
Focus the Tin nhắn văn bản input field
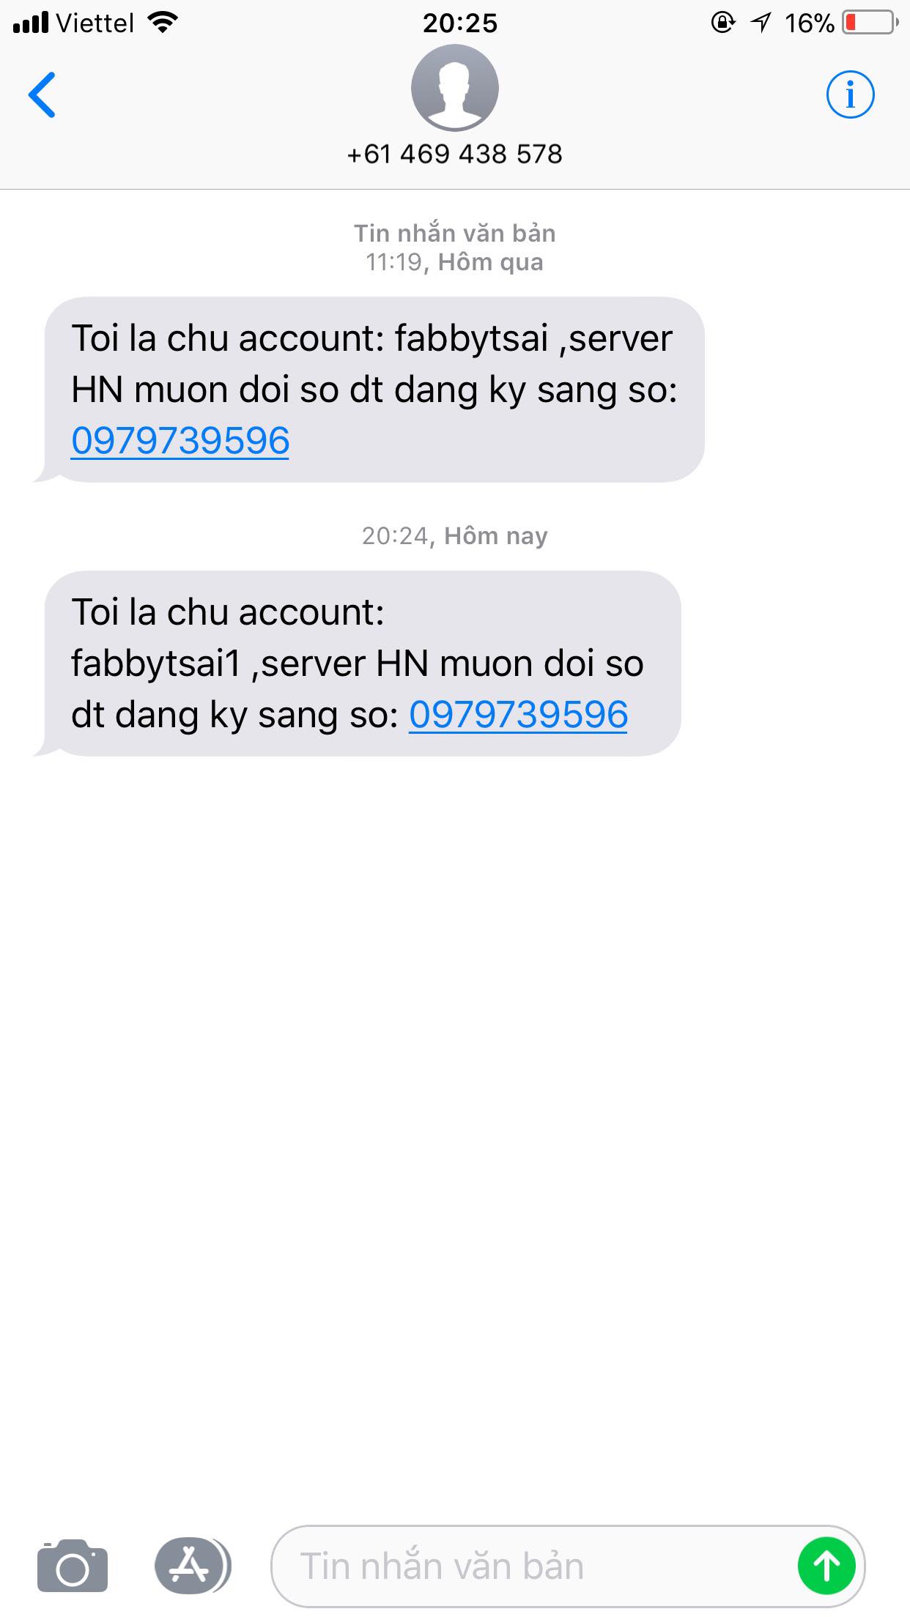568,1566
